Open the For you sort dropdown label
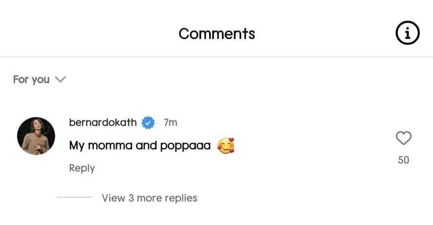The image size is (433, 225). 31,80
